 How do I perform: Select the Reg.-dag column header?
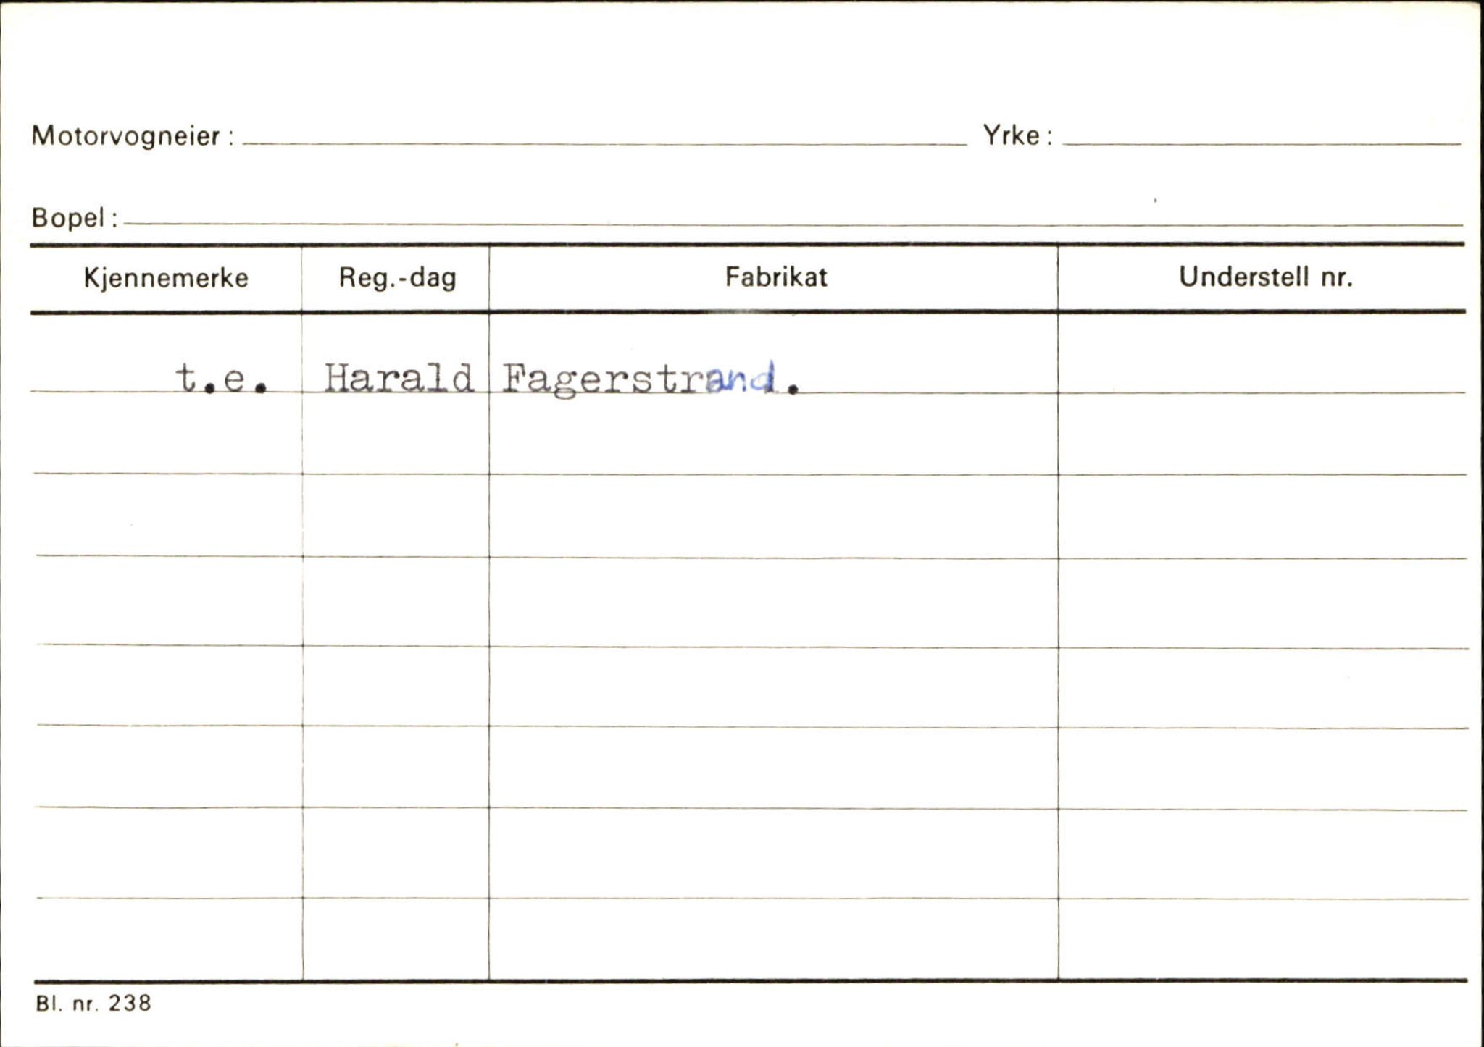[x=396, y=278]
